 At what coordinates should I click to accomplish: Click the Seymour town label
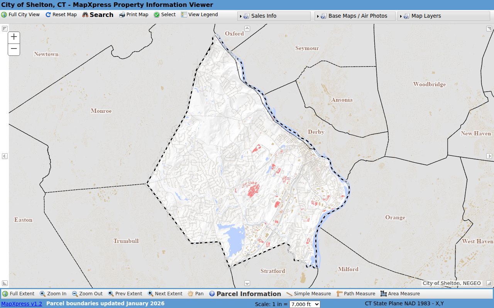coord(307,48)
